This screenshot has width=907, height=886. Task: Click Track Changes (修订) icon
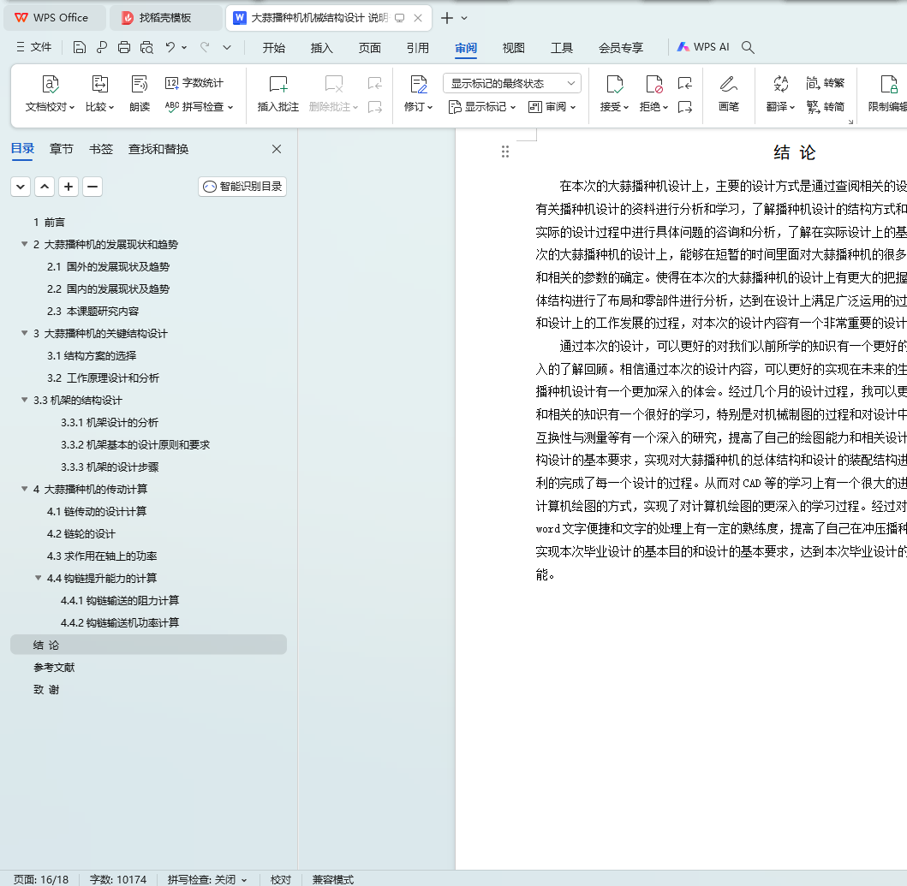pyautogui.click(x=418, y=93)
